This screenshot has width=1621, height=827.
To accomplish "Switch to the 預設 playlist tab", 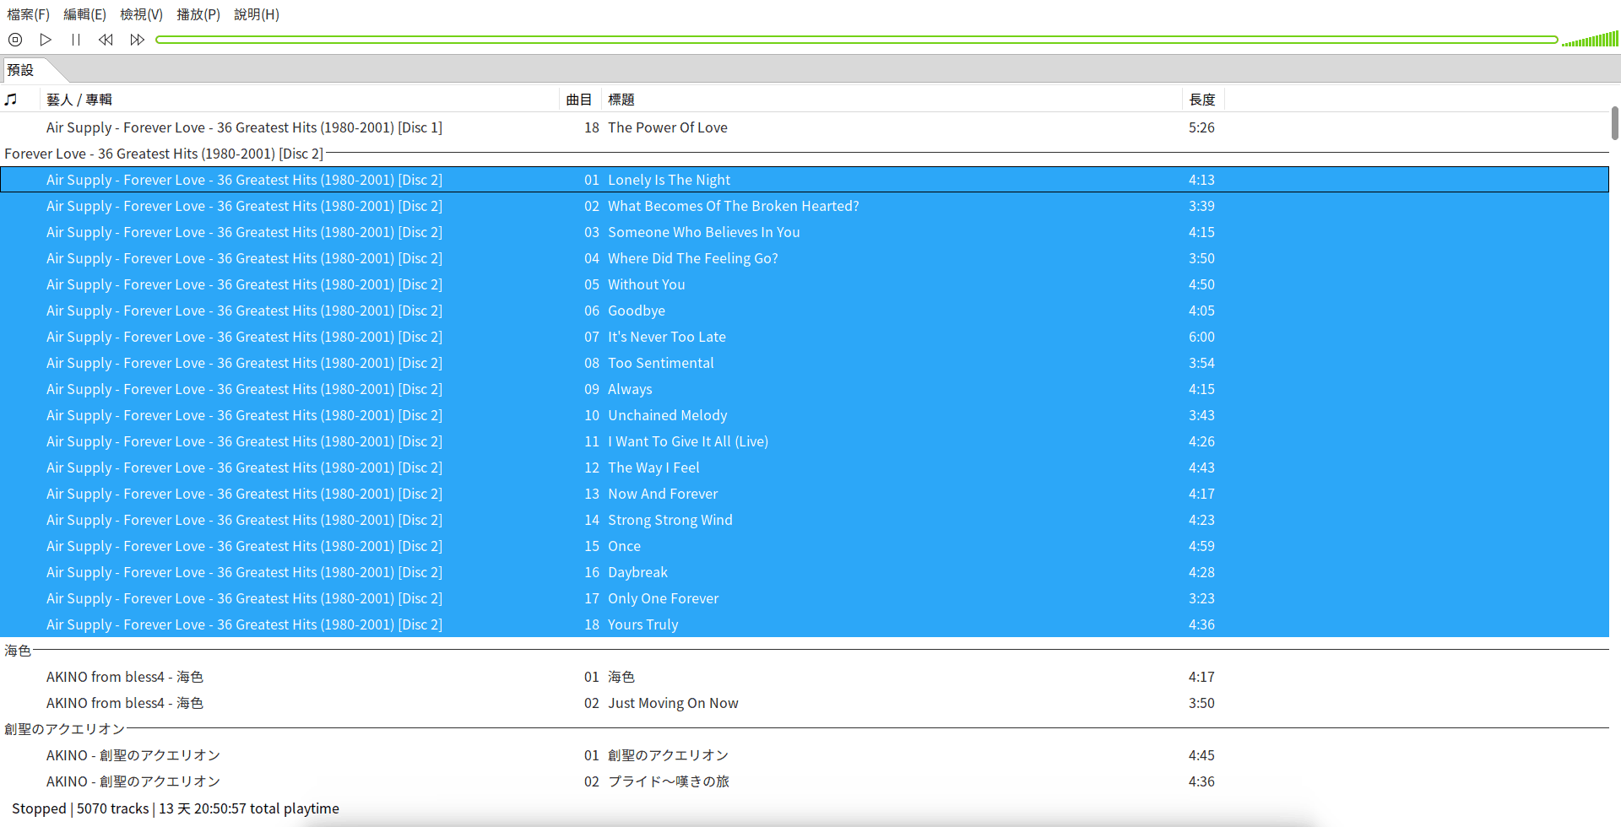I will pos(22,70).
